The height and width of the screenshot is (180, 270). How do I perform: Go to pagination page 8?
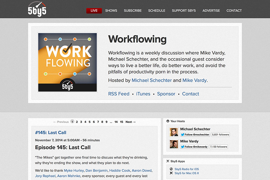pos(102,122)
